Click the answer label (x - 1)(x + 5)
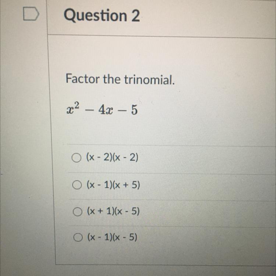 coord(113,185)
